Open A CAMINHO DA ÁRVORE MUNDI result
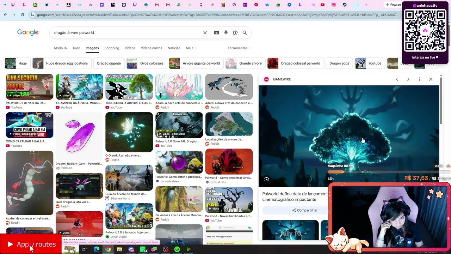This screenshot has height=254, width=451. [x=79, y=87]
